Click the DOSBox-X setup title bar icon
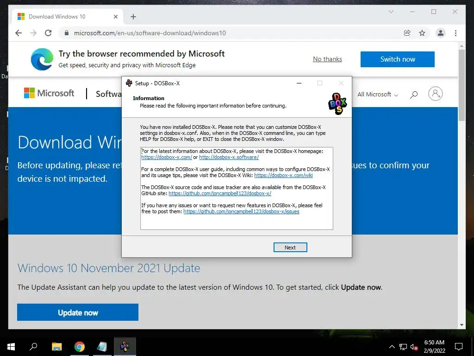This screenshot has height=356, width=474. tap(129, 83)
